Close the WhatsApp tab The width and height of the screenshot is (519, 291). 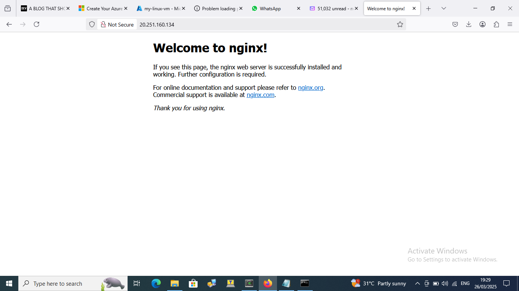(299, 8)
